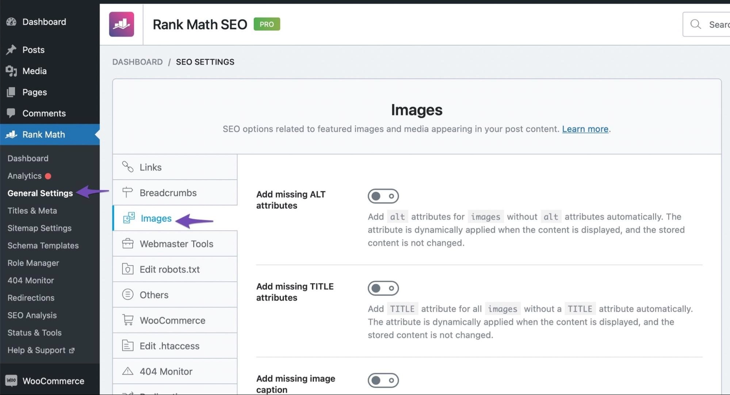Screen dimensions: 730x395
Task: Click Learn more link for Images SEO
Action: click(585, 128)
